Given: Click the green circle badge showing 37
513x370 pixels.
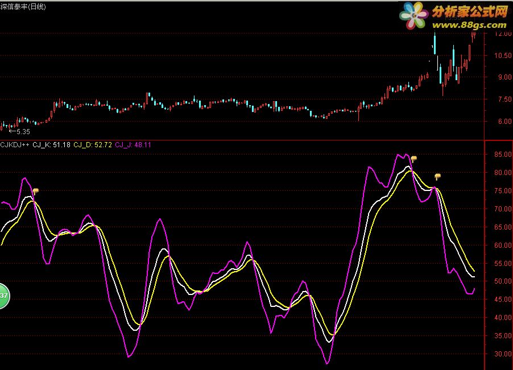Looking at the screenshot, I should pos(4,296).
